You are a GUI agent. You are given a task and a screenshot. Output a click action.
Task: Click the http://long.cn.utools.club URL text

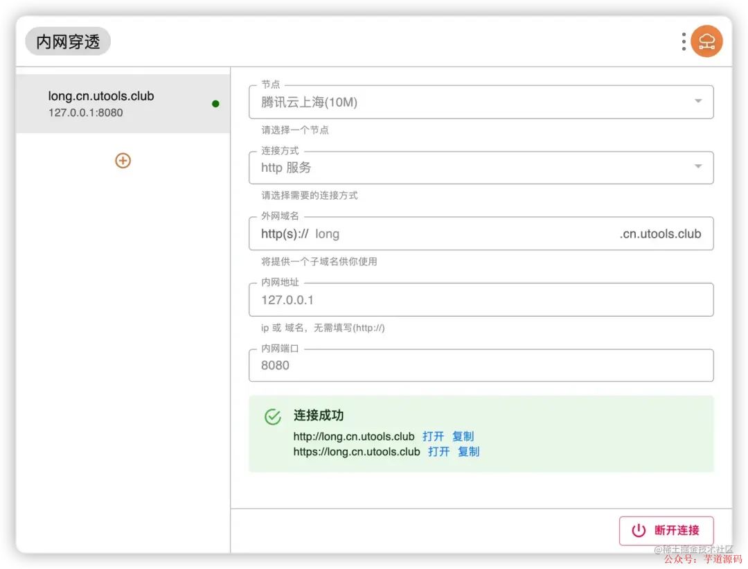(354, 437)
